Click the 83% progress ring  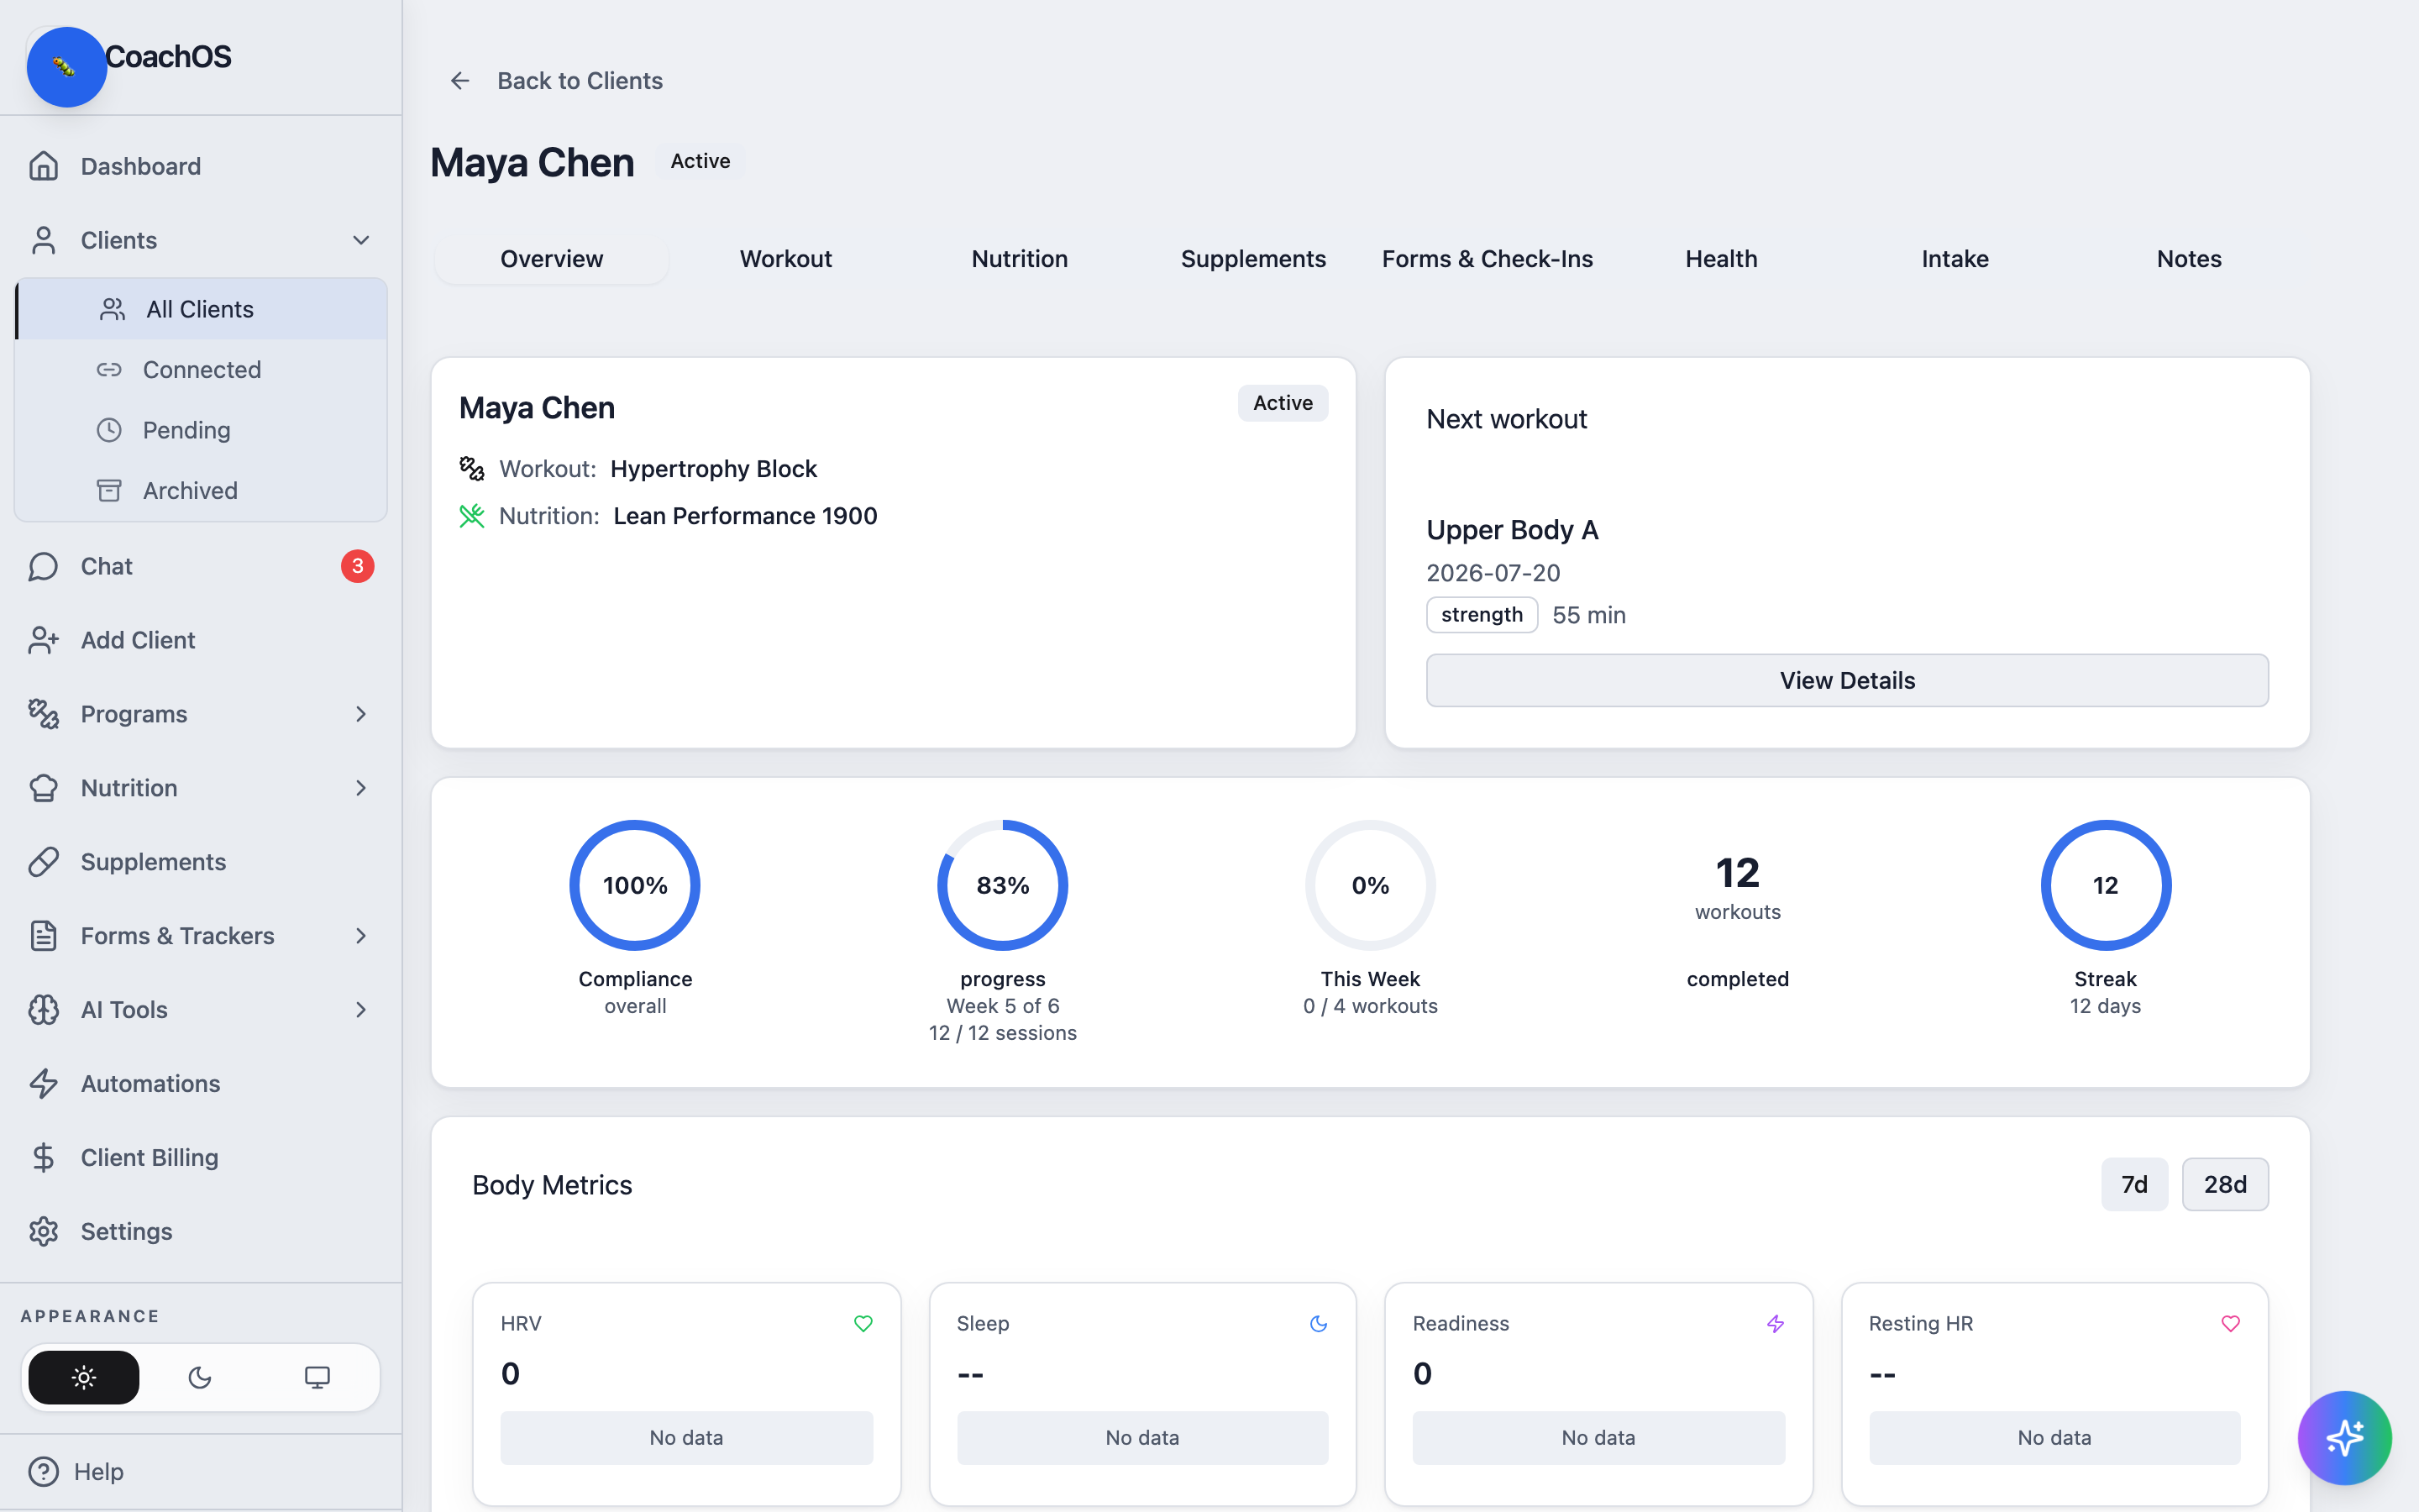1003,885
